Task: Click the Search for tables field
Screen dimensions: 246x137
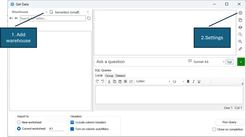Action: tap(53, 18)
